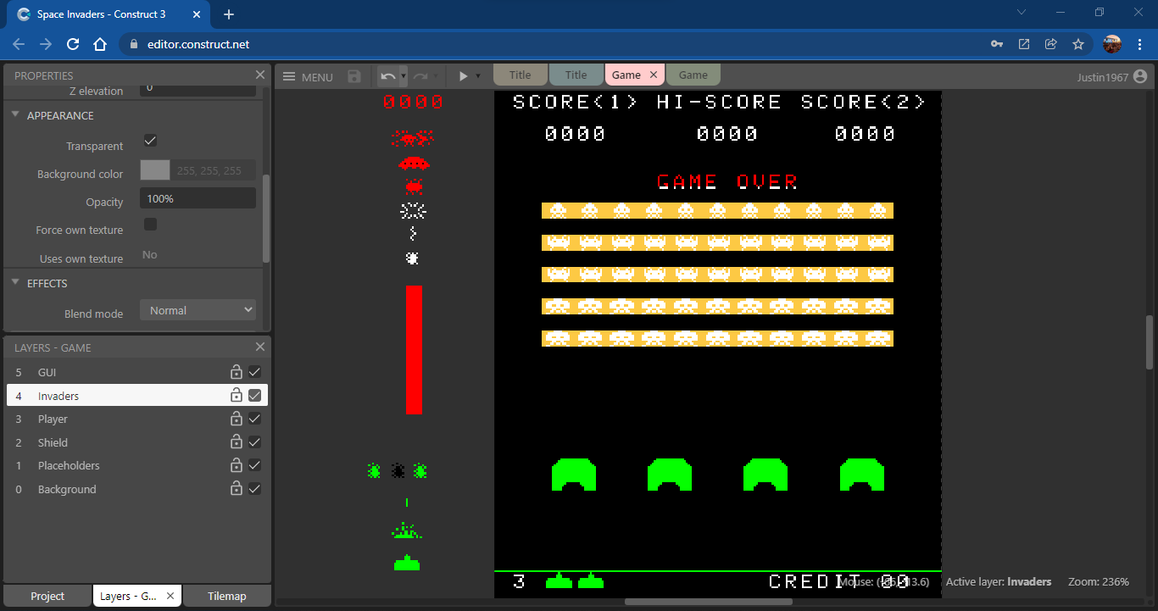Screen dimensions: 1158x611
Task: Close the active Game tab
Action: pos(654,75)
